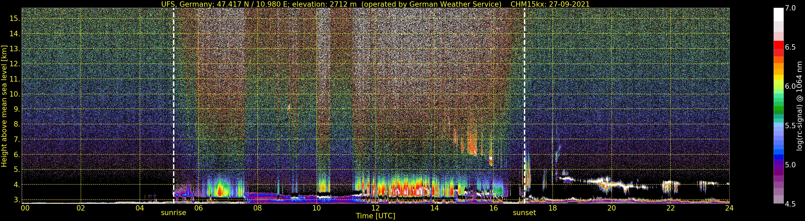Click the purple segment of the colorbar

778,168
